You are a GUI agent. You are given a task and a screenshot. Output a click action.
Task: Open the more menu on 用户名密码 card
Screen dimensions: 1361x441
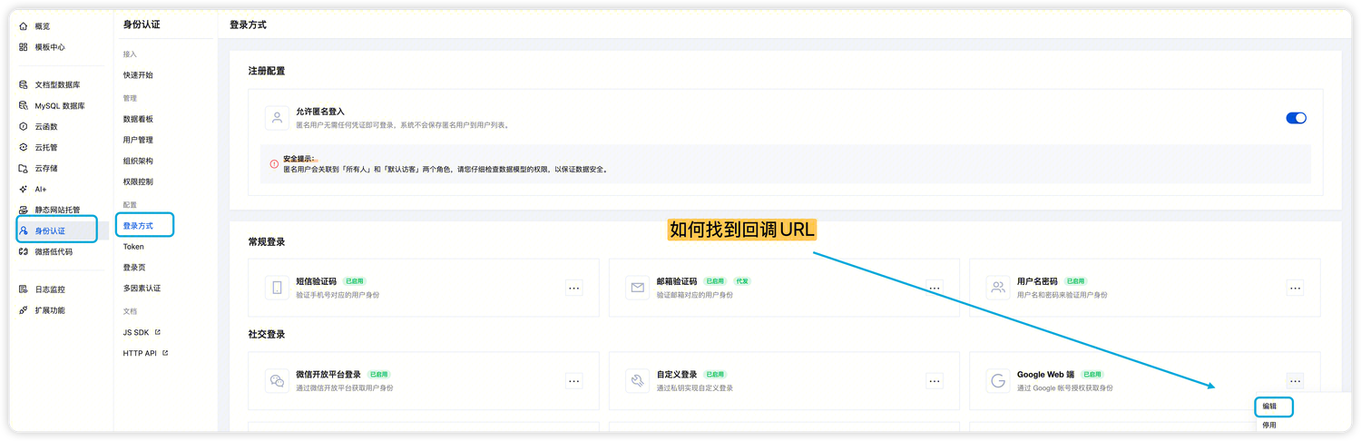click(x=1295, y=288)
